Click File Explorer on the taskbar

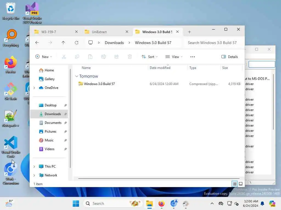[149, 203]
